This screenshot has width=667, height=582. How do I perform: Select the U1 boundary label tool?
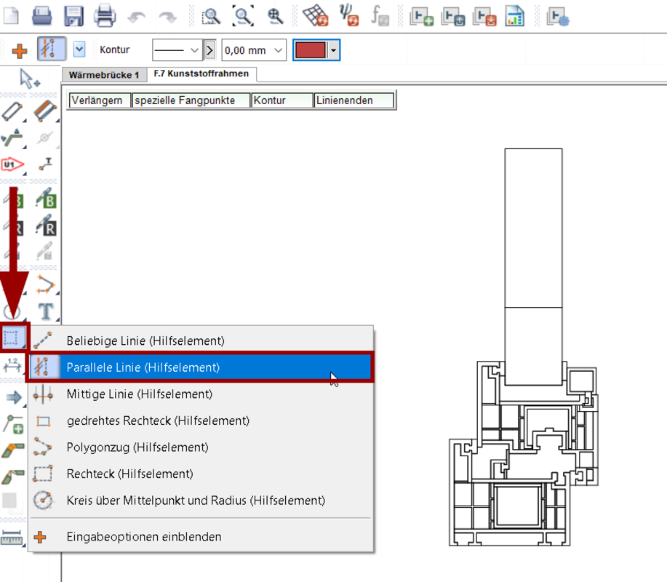tap(12, 165)
